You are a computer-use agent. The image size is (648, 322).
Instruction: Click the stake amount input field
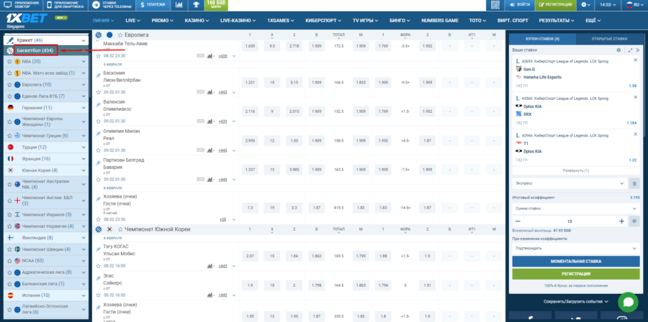[569, 221]
